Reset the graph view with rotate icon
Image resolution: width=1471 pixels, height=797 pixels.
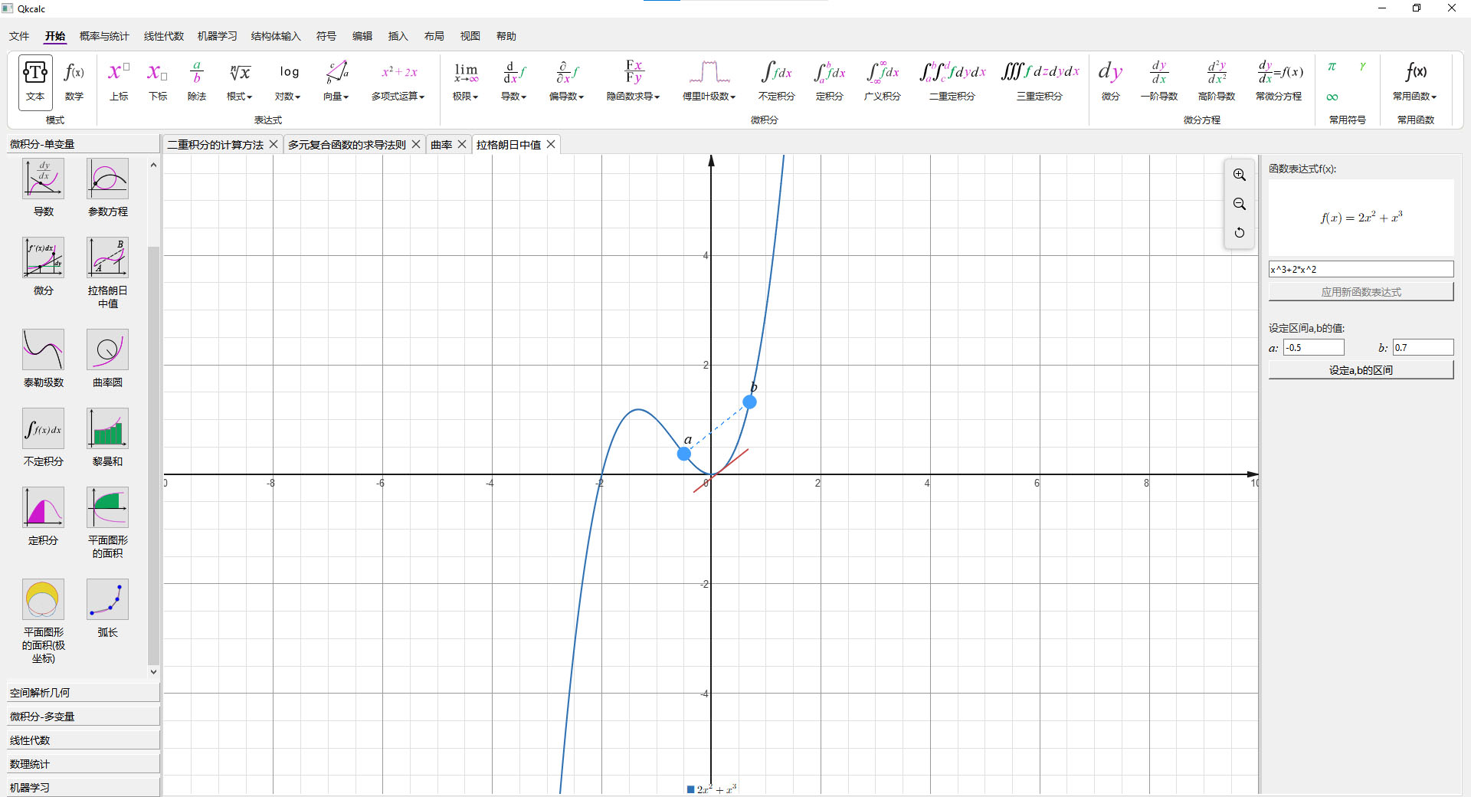(1239, 233)
